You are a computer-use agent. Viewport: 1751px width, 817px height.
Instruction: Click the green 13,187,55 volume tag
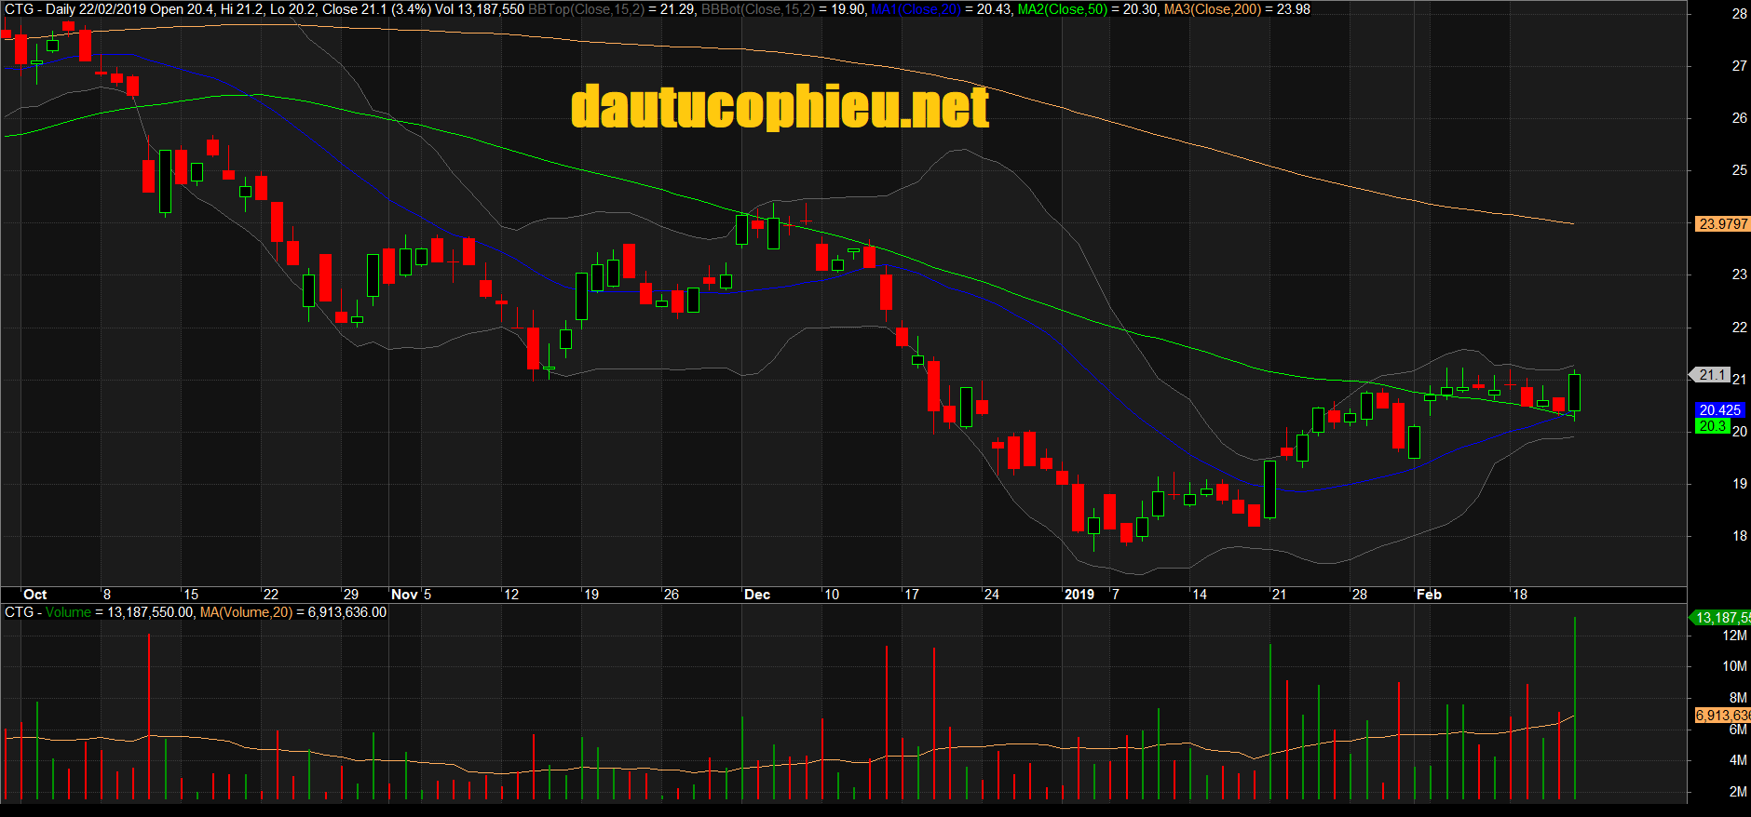1721,618
